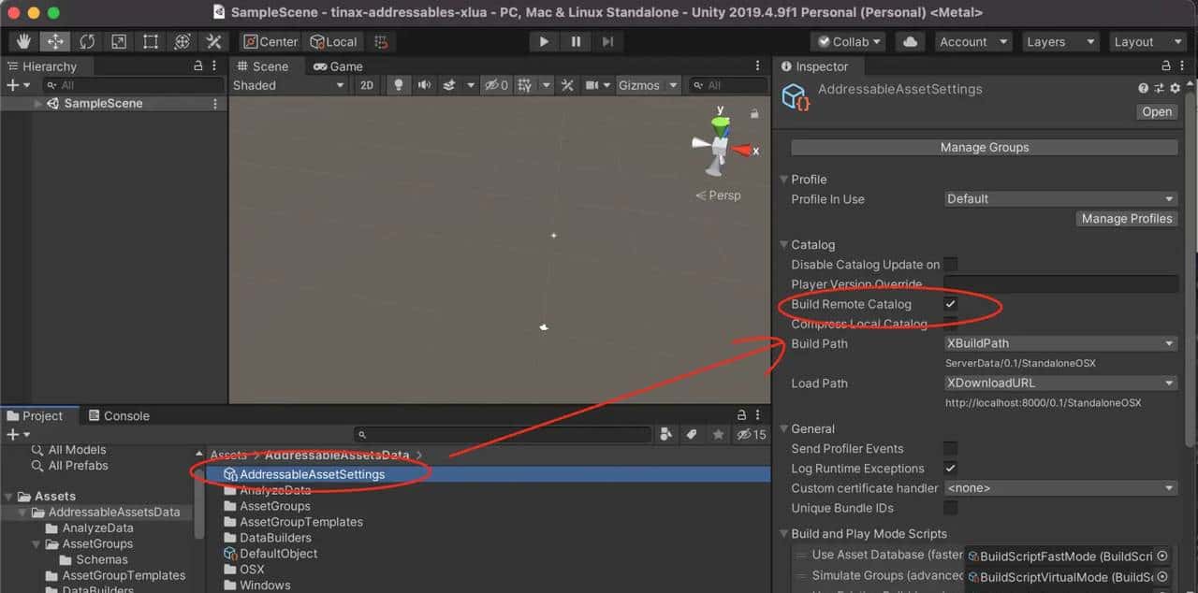Image resolution: width=1198 pixels, height=593 pixels.
Task: Enable Compress Local Catalog checkbox
Action: (x=951, y=324)
